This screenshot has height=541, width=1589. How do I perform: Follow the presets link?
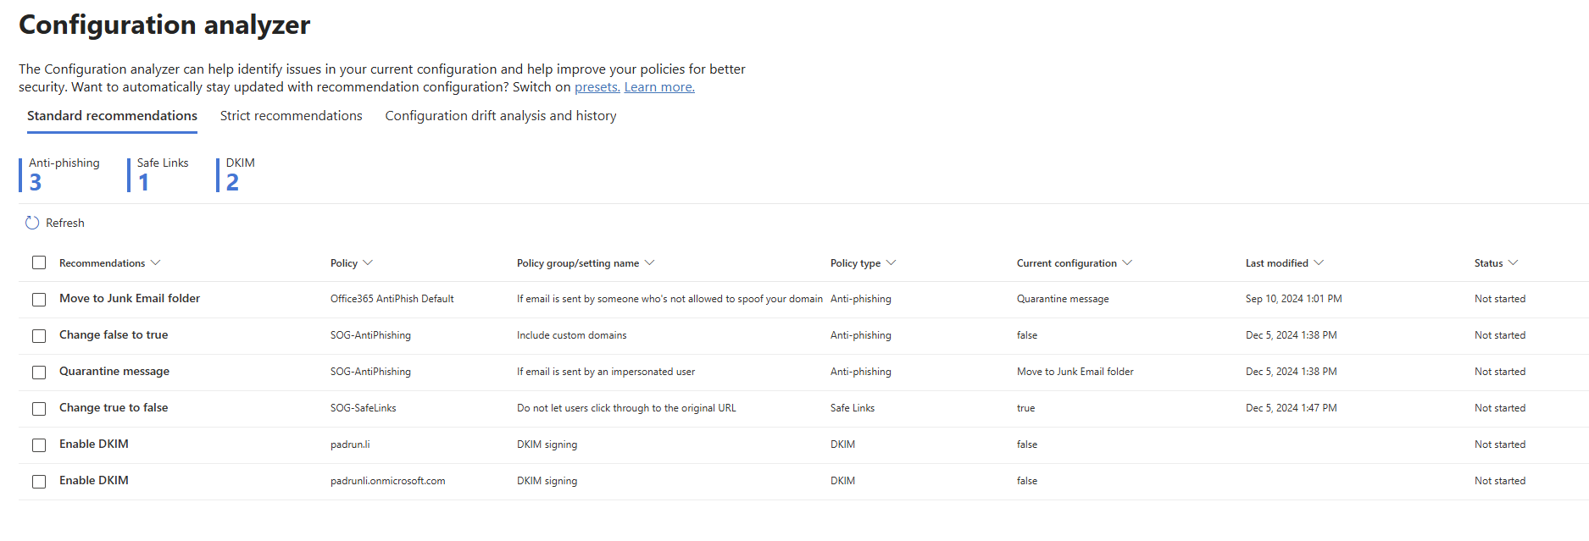[x=597, y=87]
